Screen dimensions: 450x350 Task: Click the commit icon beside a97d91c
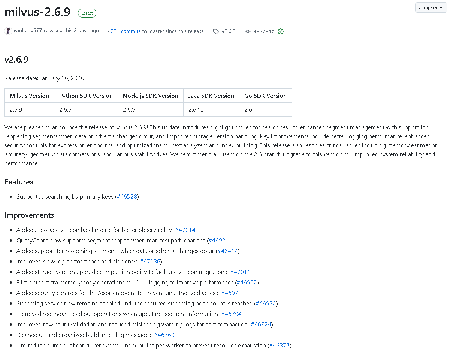click(248, 31)
